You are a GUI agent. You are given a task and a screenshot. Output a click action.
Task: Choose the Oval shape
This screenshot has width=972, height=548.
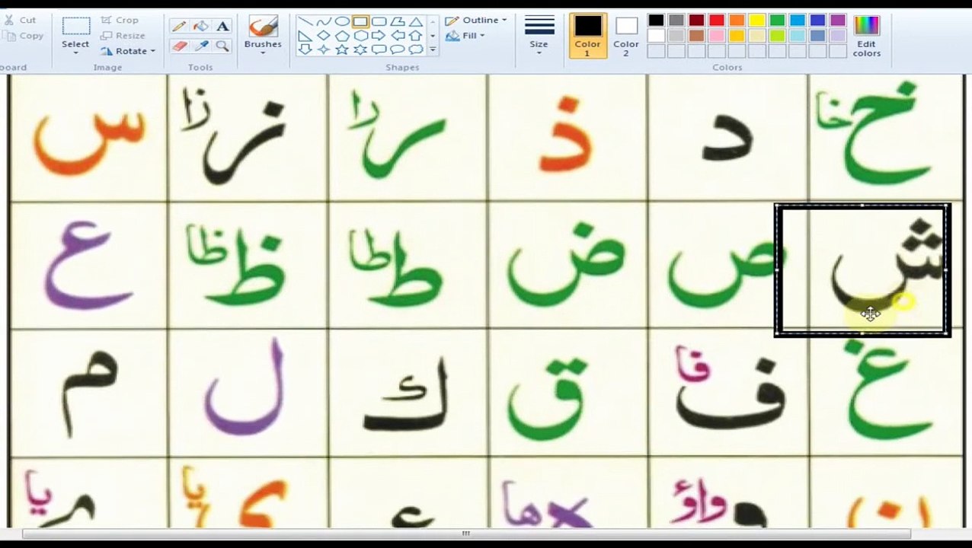pos(342,21)
